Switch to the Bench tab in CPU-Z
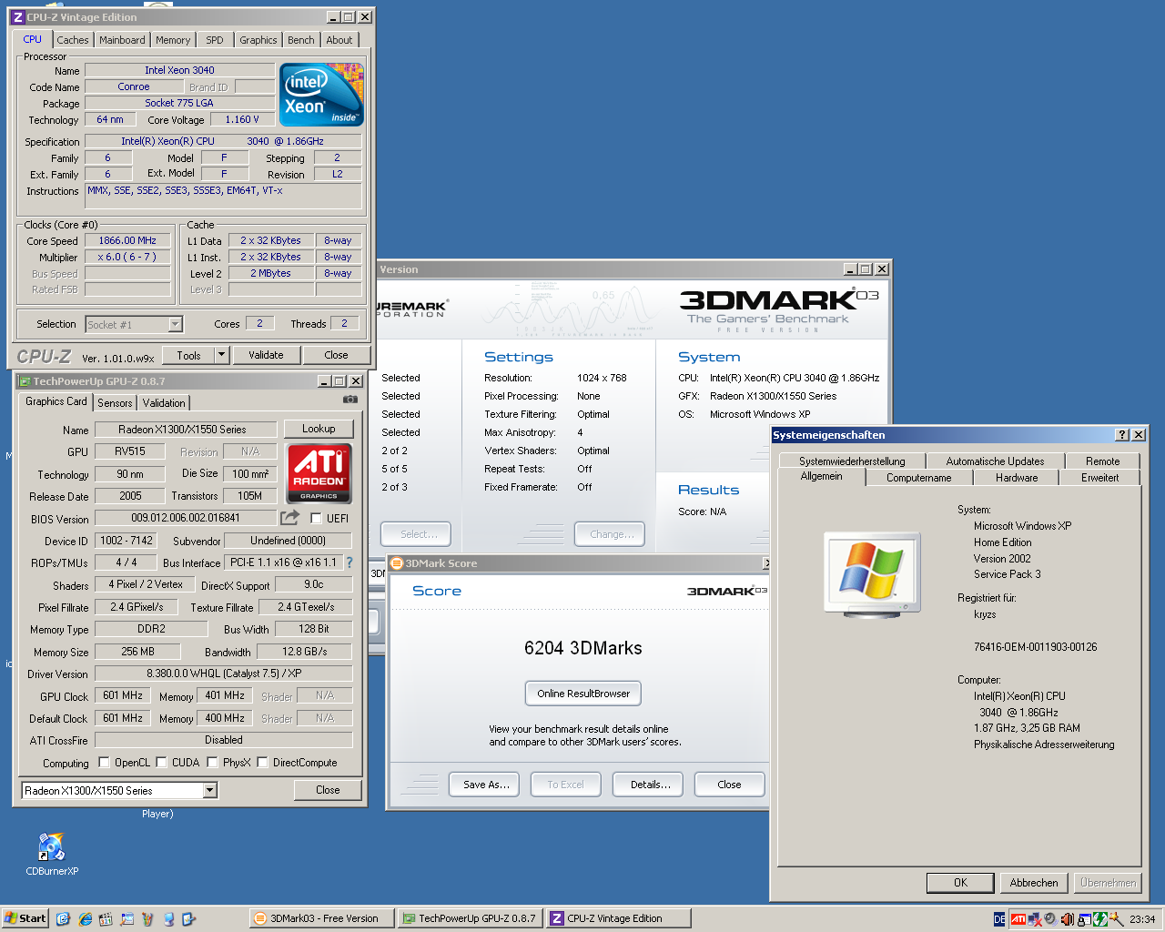 pos(301,40)
